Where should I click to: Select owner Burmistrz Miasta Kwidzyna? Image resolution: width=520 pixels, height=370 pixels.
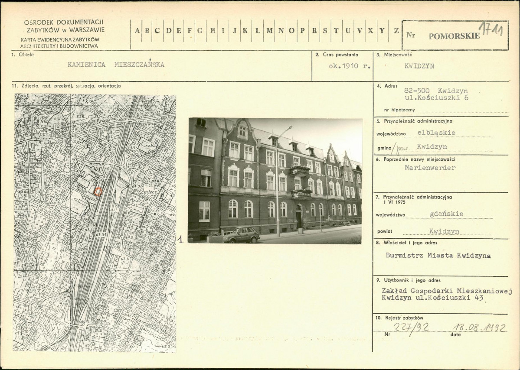point(438,255)
